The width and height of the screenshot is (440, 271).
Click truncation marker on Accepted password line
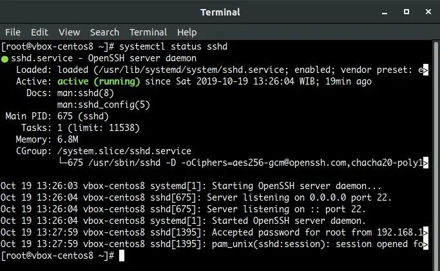click(426, 232)
